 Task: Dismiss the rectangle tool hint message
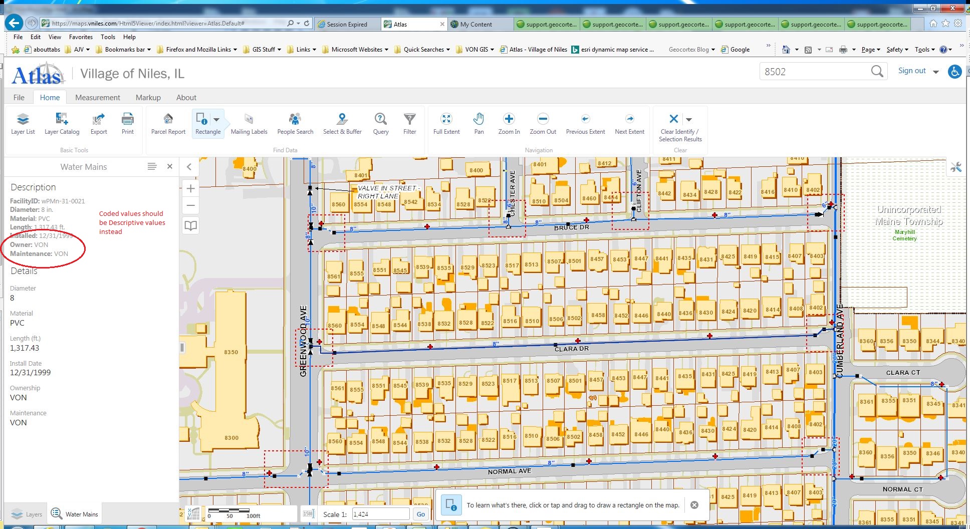(x=694, y=505)
